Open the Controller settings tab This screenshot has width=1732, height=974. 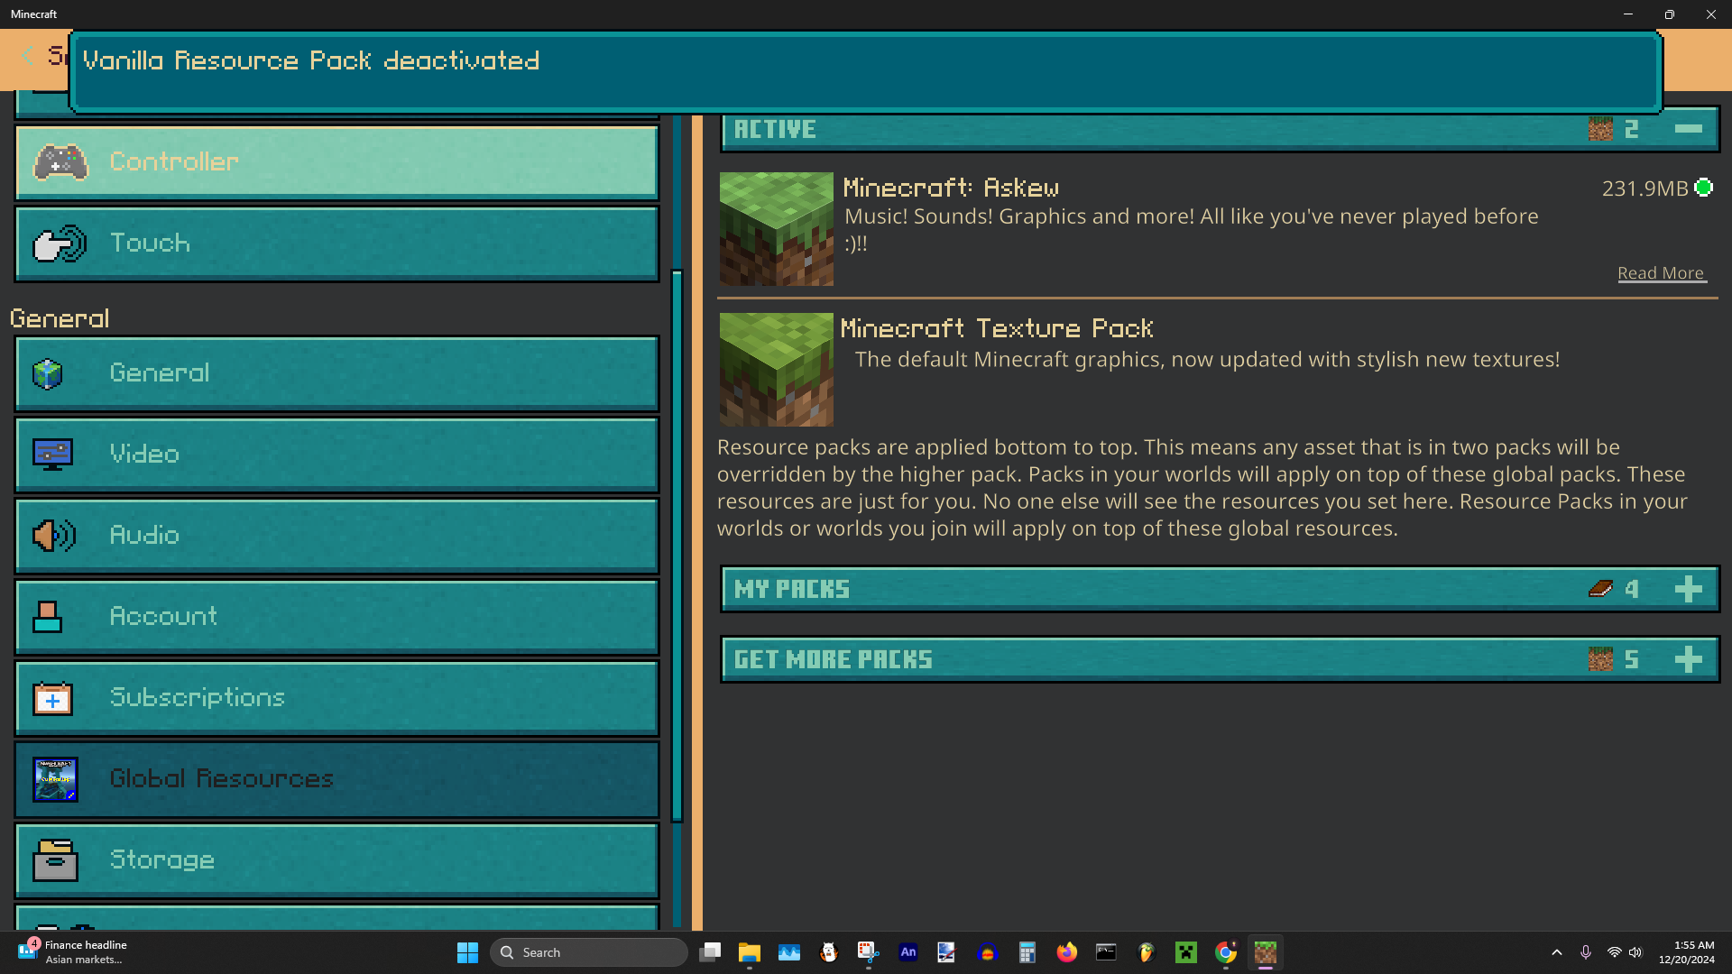336,162
